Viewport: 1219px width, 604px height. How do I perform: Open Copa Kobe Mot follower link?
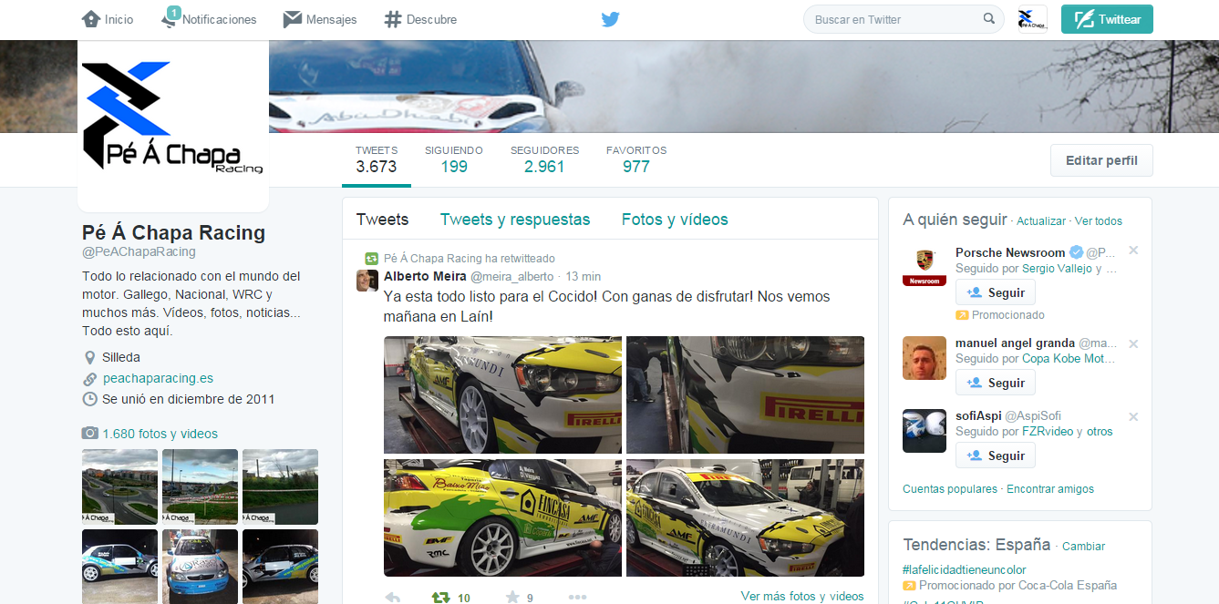click(x=1069, y=359)
